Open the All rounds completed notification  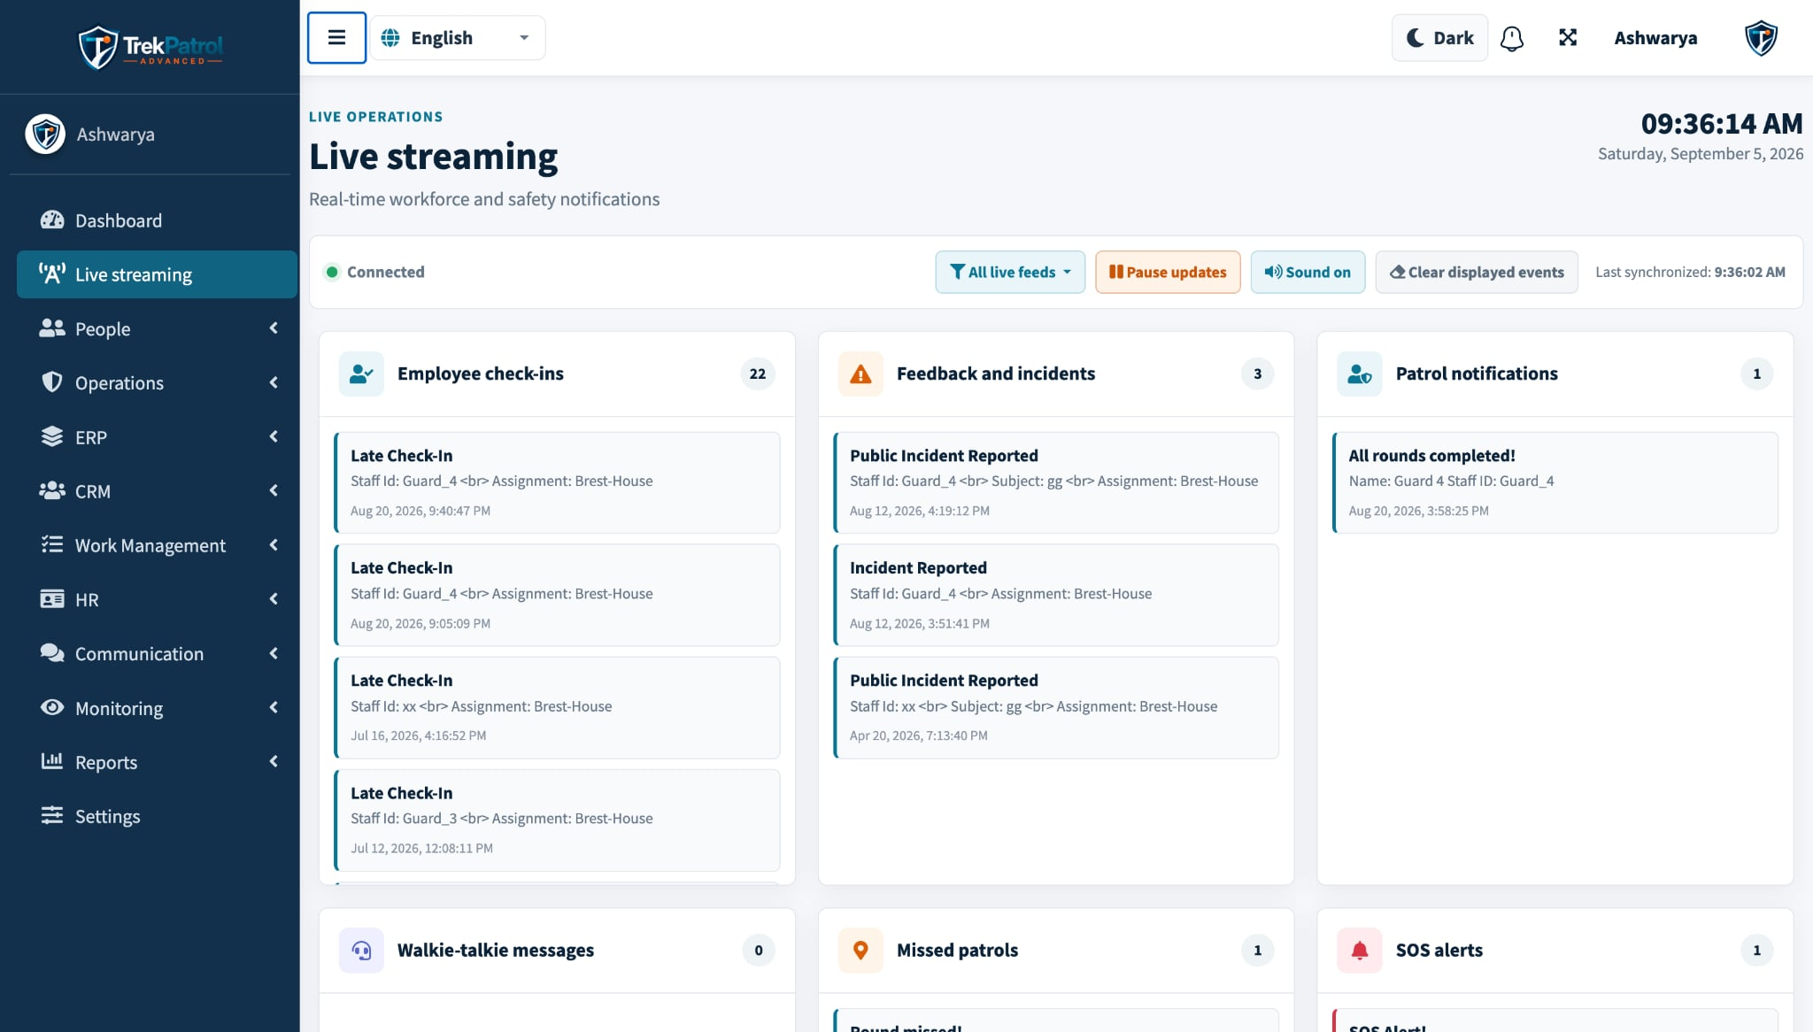pyautogui.click(x=1555, y=482)
